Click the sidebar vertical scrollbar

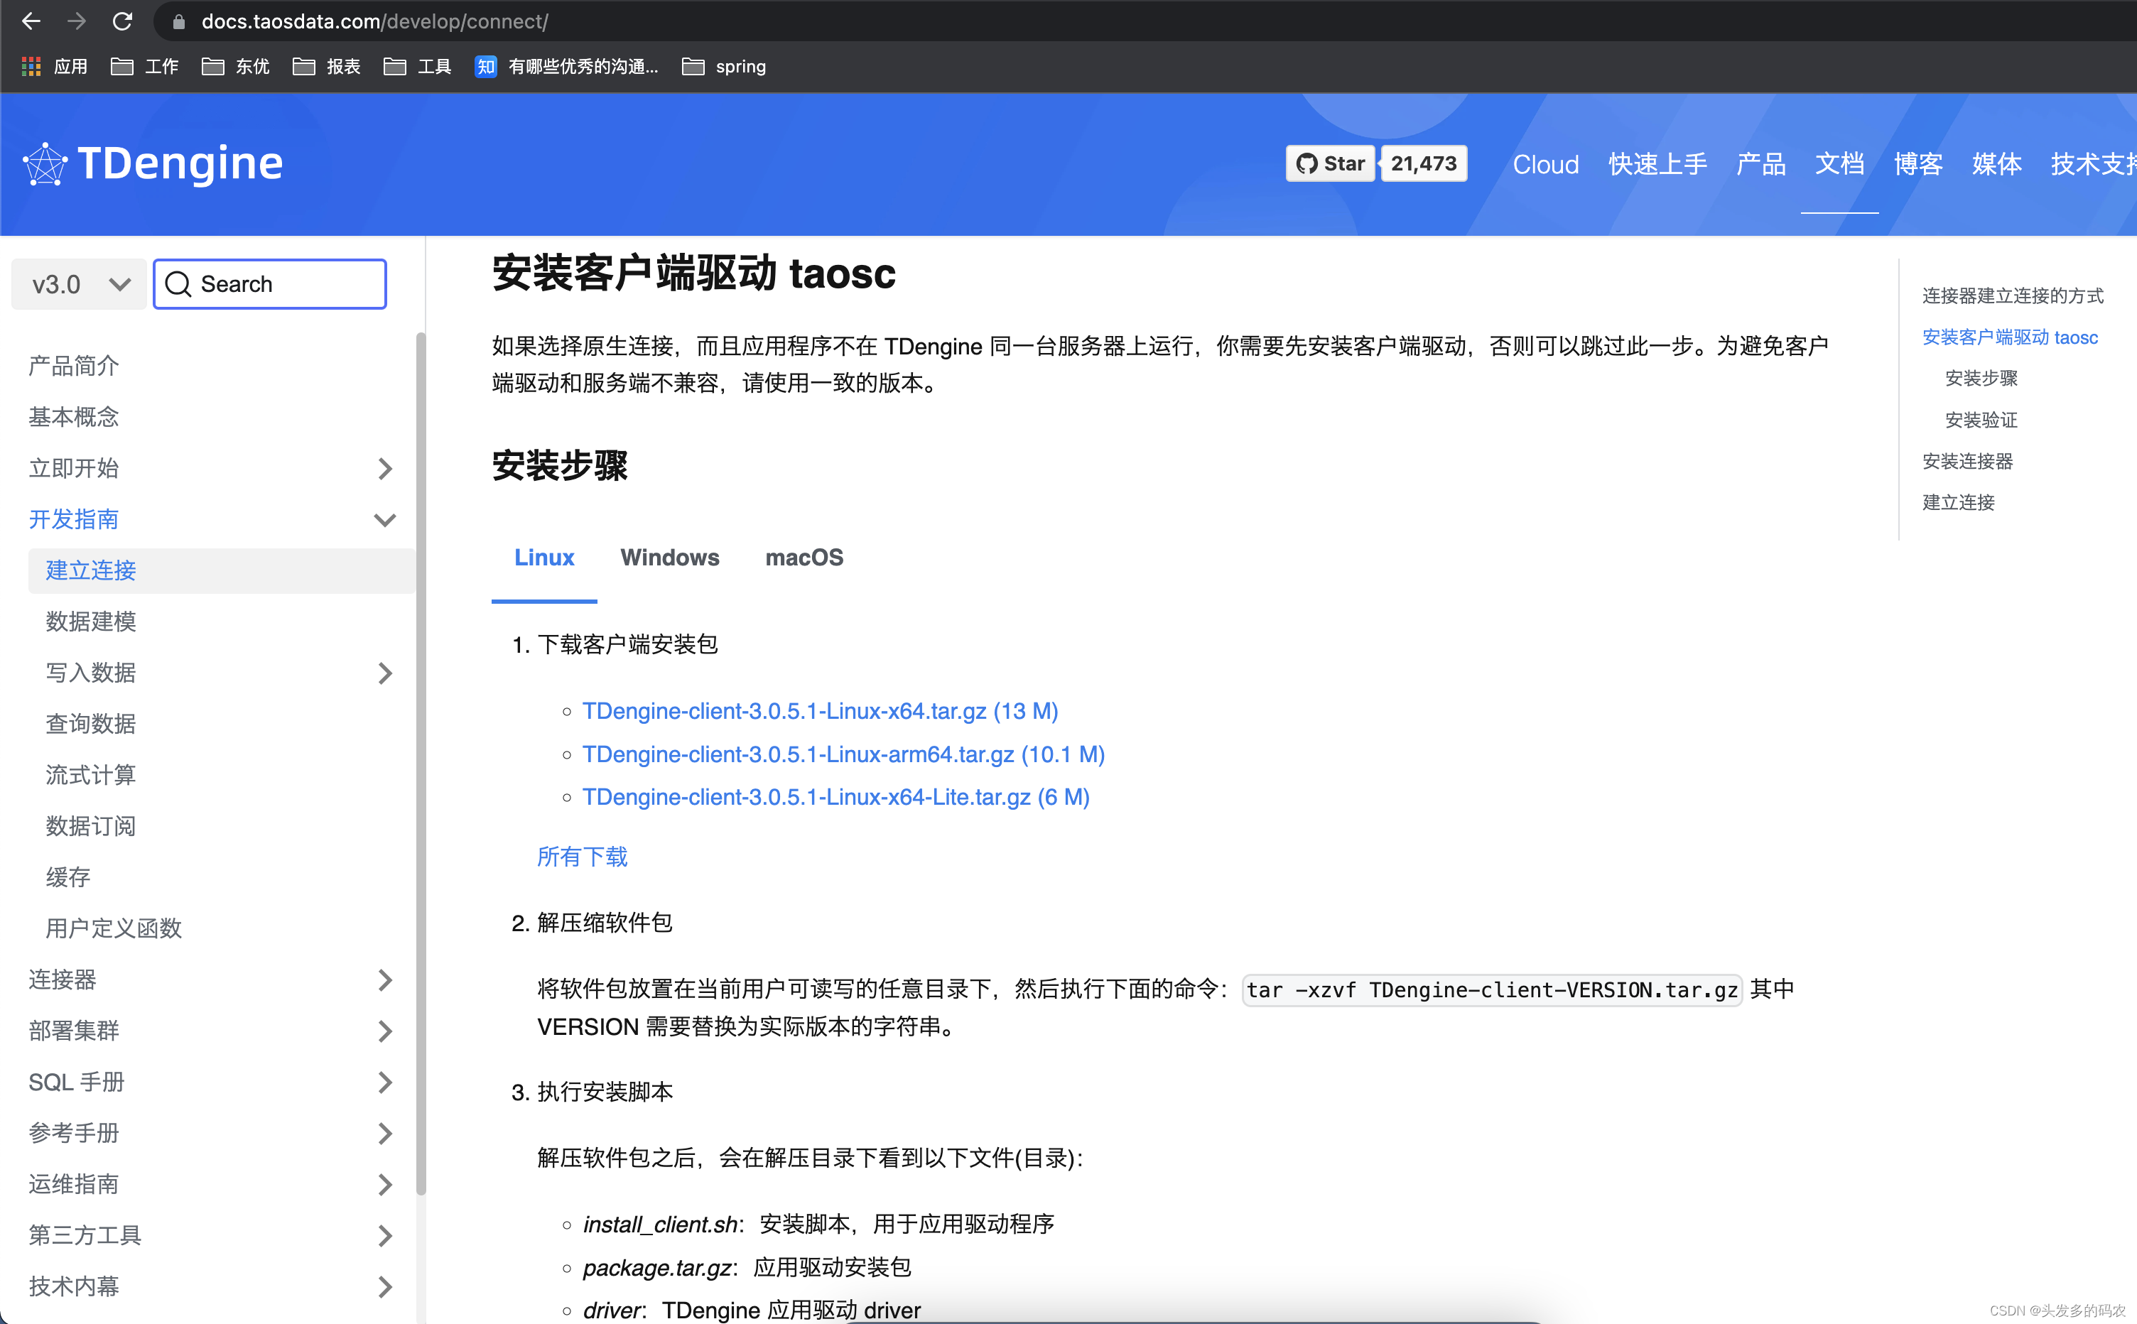[x=421, y=762]
